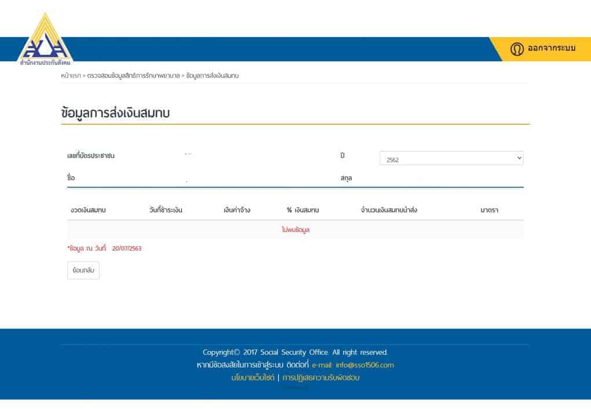
Task: Open the ตรวจสอบข้อมูลสิทธิการรักษาพยาบาล breadcrumb link
Action: [133, 76]
